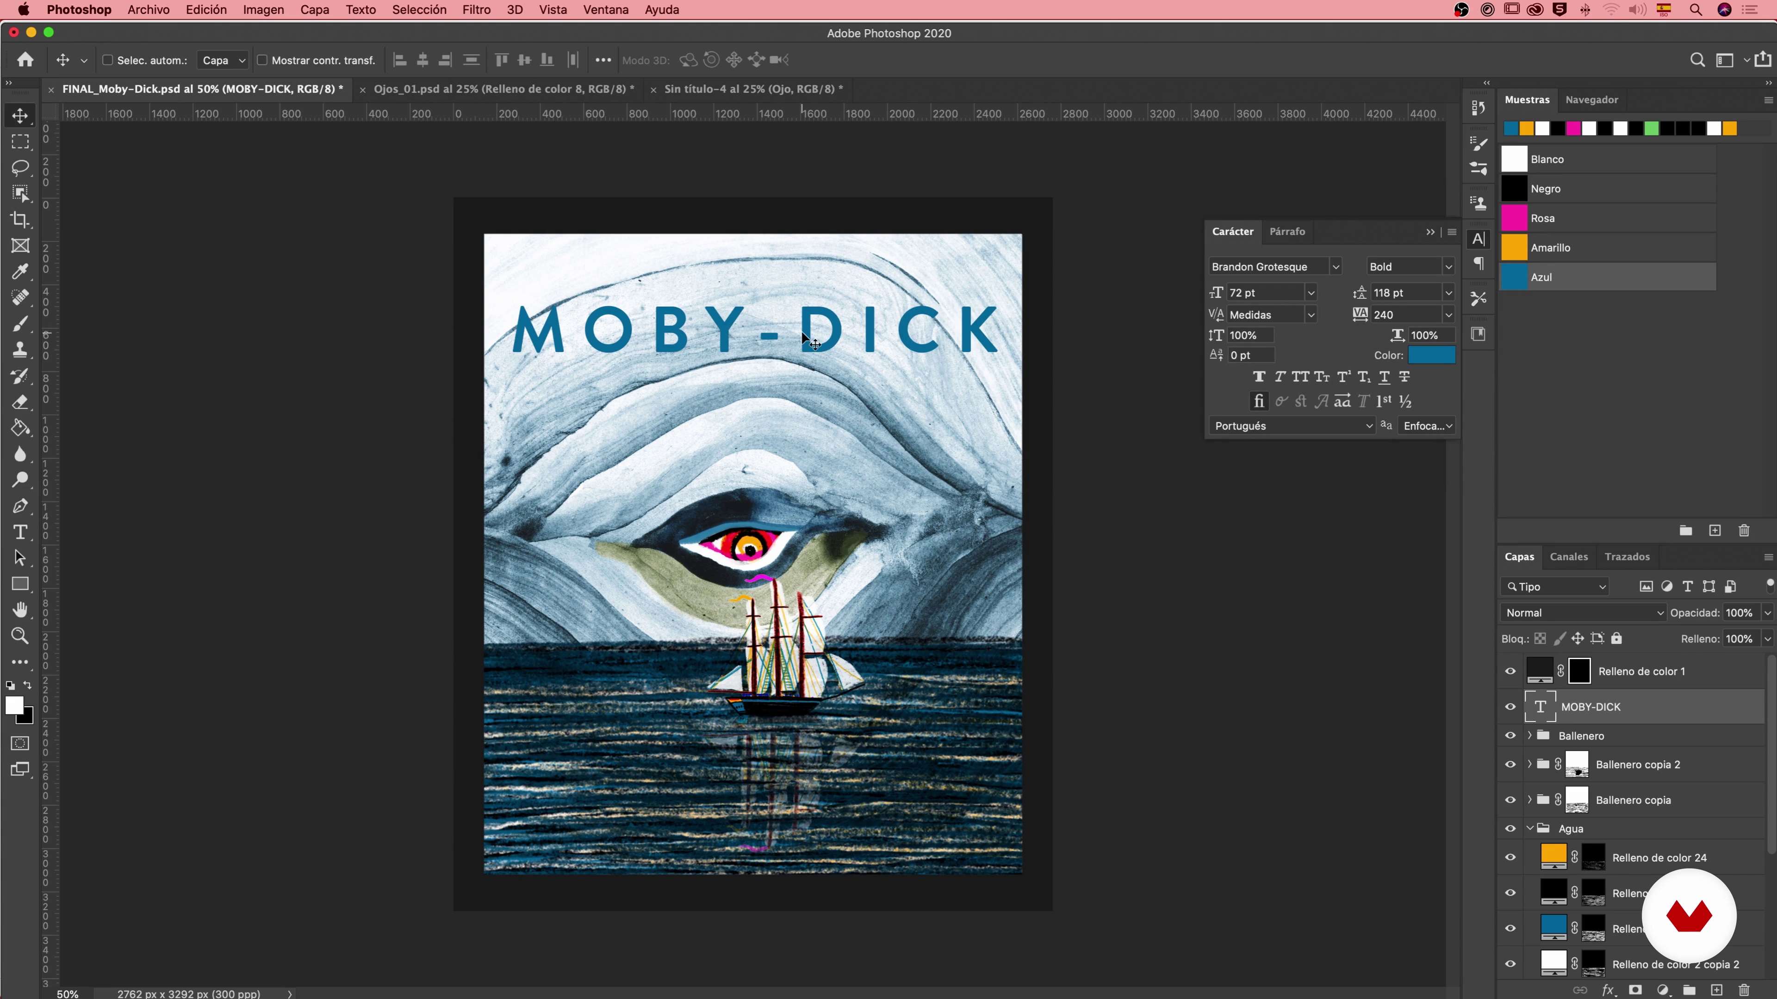
Task: Open the Capa menu
Action: pos(314,10)
